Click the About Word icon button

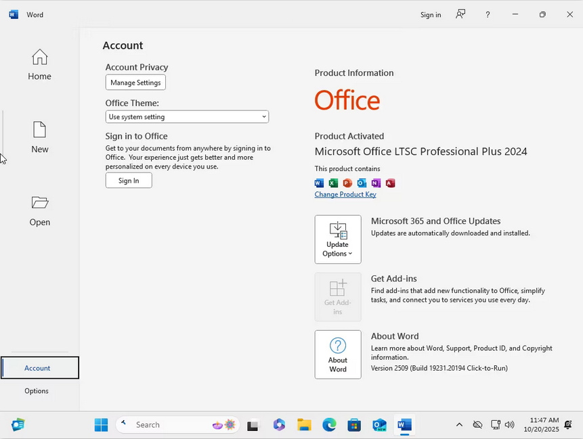pyautogui.click(x=338, y=354)
